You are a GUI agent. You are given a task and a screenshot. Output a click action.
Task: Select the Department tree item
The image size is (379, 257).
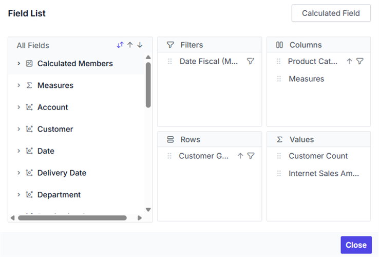tap(59, 195)
